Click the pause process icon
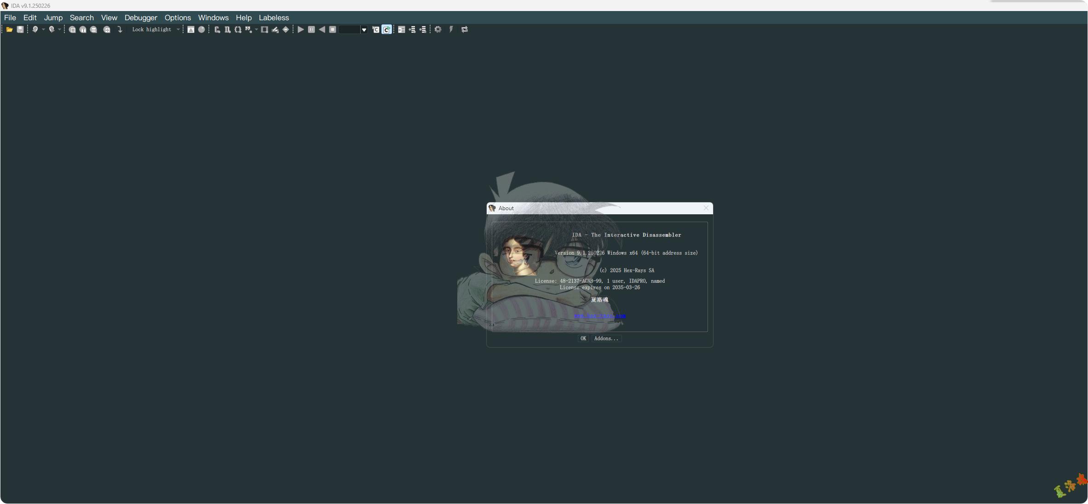This screenshot has width=1088, height=504. coord(311,29)
